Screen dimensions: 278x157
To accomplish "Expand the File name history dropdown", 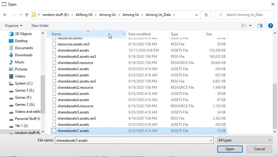I will click(211, 140).
